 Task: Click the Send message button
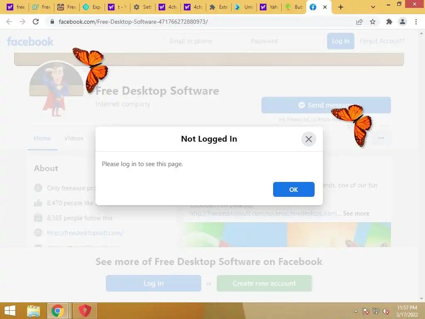326,105
